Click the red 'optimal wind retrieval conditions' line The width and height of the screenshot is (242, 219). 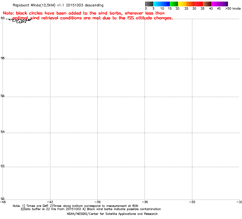coord(93,18)
